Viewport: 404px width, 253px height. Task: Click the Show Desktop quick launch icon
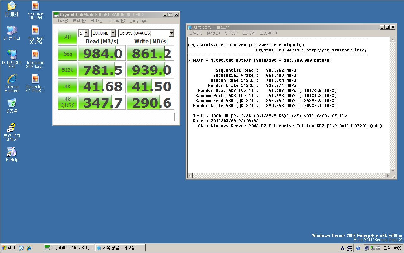[21, 248]
